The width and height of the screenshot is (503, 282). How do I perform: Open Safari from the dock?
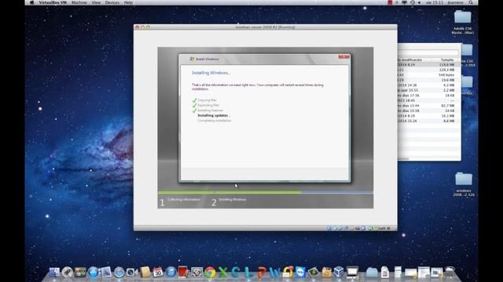pos(119,272)
